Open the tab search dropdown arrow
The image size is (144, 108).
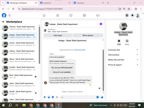[3, 3]
